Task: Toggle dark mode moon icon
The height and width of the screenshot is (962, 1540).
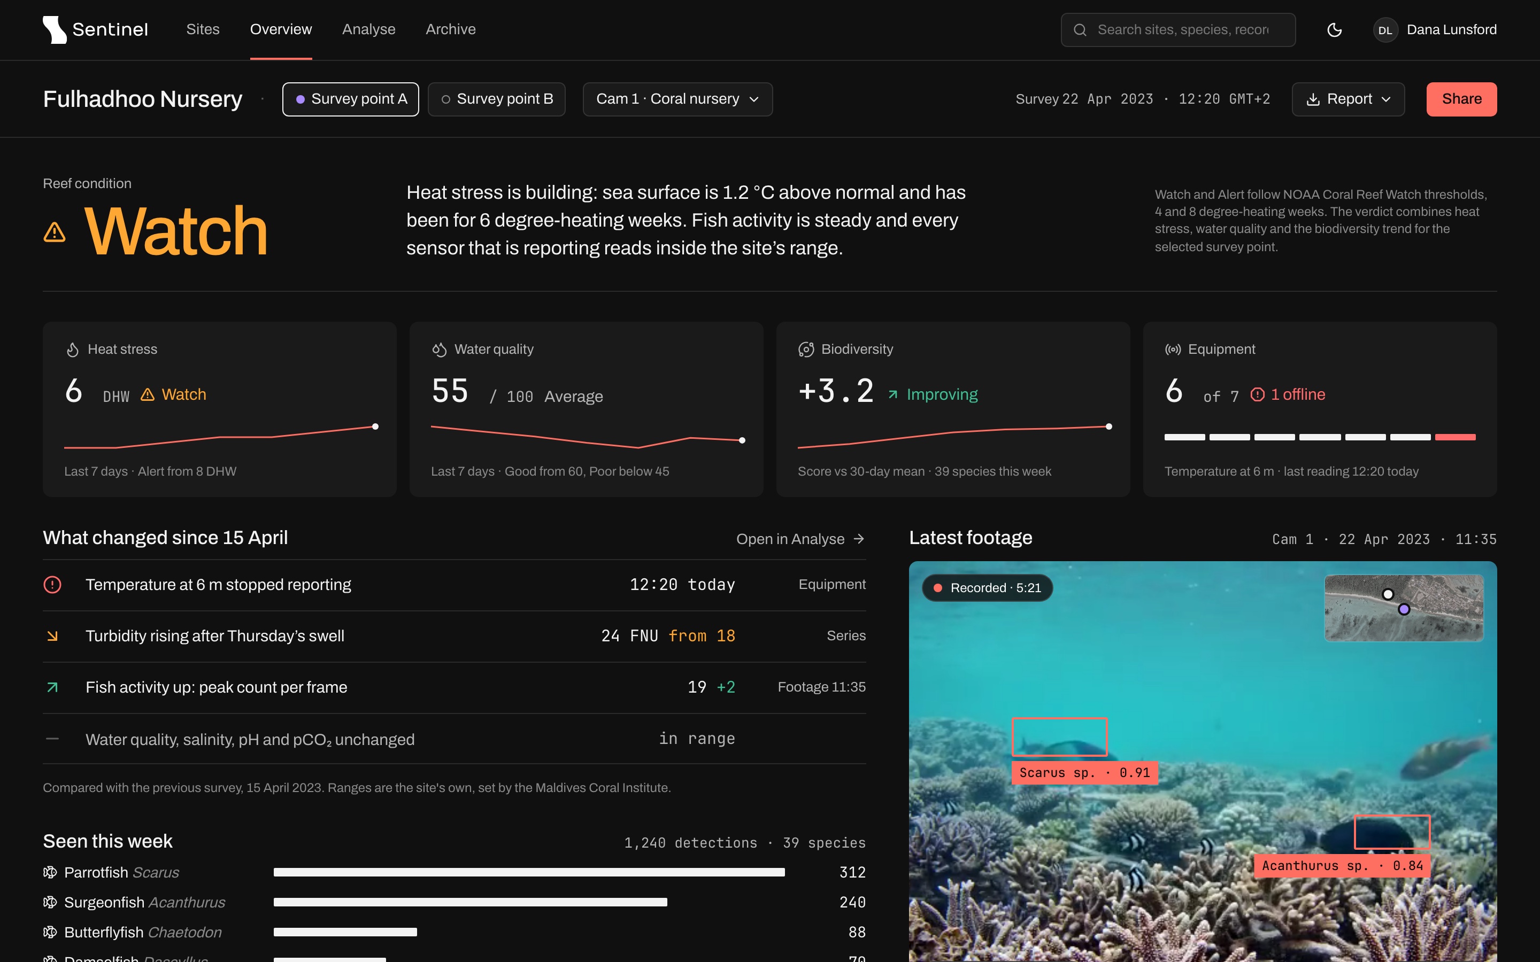Action: (1335, 30)
